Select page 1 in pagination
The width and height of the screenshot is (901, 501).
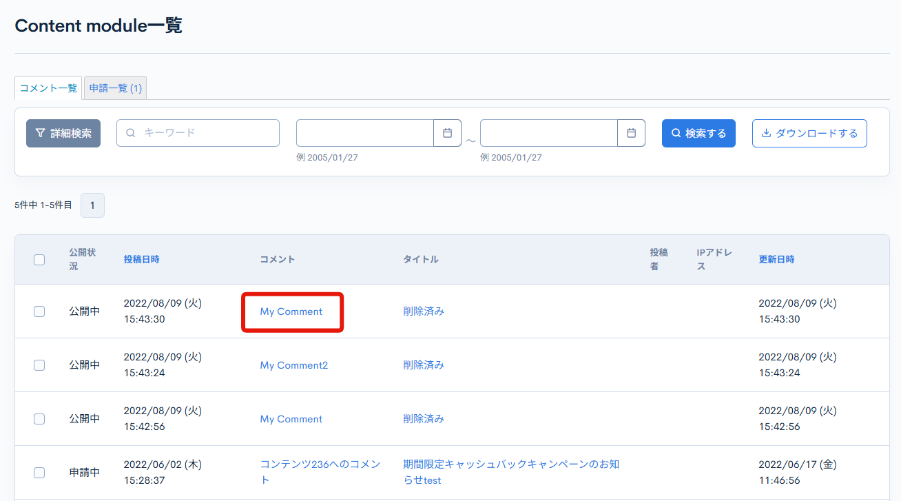coord(92,205)
